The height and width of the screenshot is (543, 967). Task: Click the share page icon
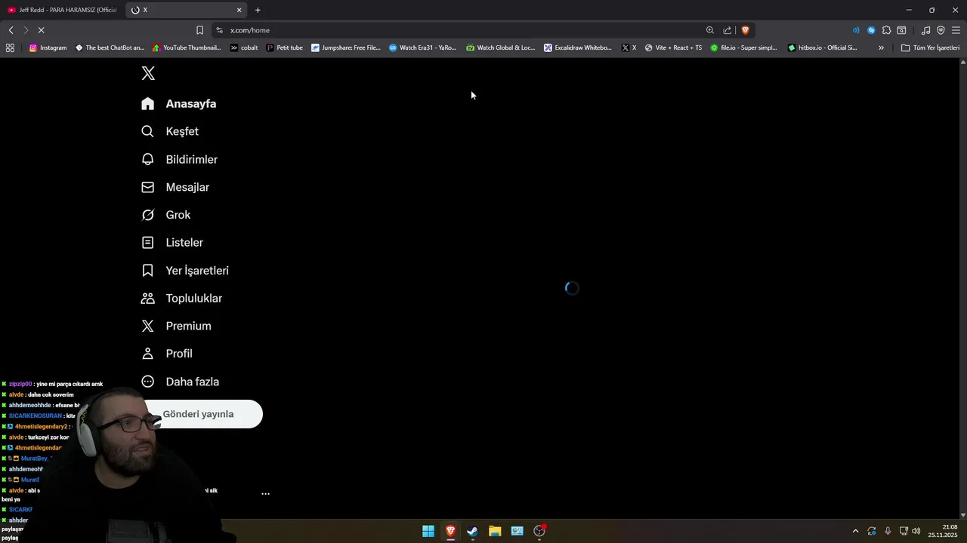728,30
